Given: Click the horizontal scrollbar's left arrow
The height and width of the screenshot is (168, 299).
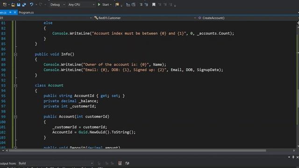Looking at the screenshot, I should (x=7, y=150).
